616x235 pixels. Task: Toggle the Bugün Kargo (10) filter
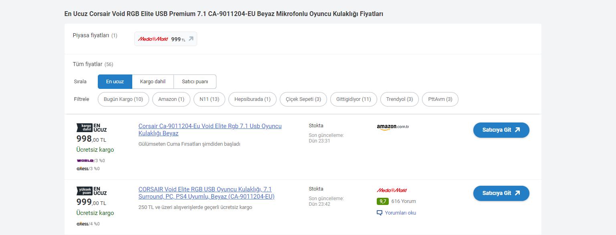[x=123, y=99]
